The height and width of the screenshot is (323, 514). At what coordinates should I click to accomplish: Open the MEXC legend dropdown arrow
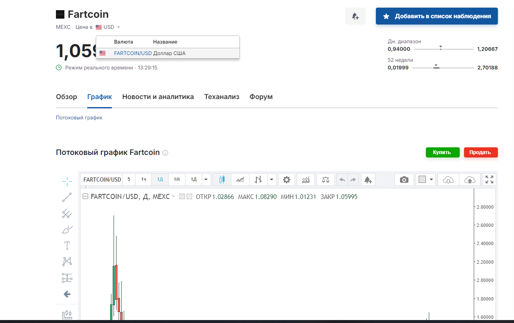(173, 196)
